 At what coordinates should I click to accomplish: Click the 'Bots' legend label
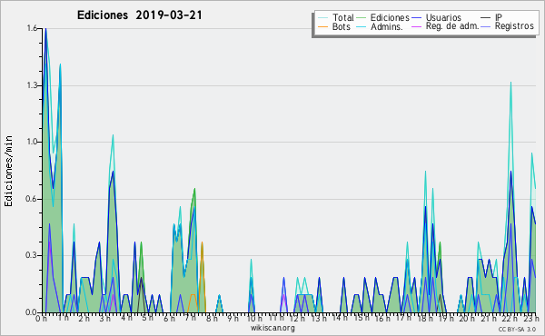click(x=341, y=26)
